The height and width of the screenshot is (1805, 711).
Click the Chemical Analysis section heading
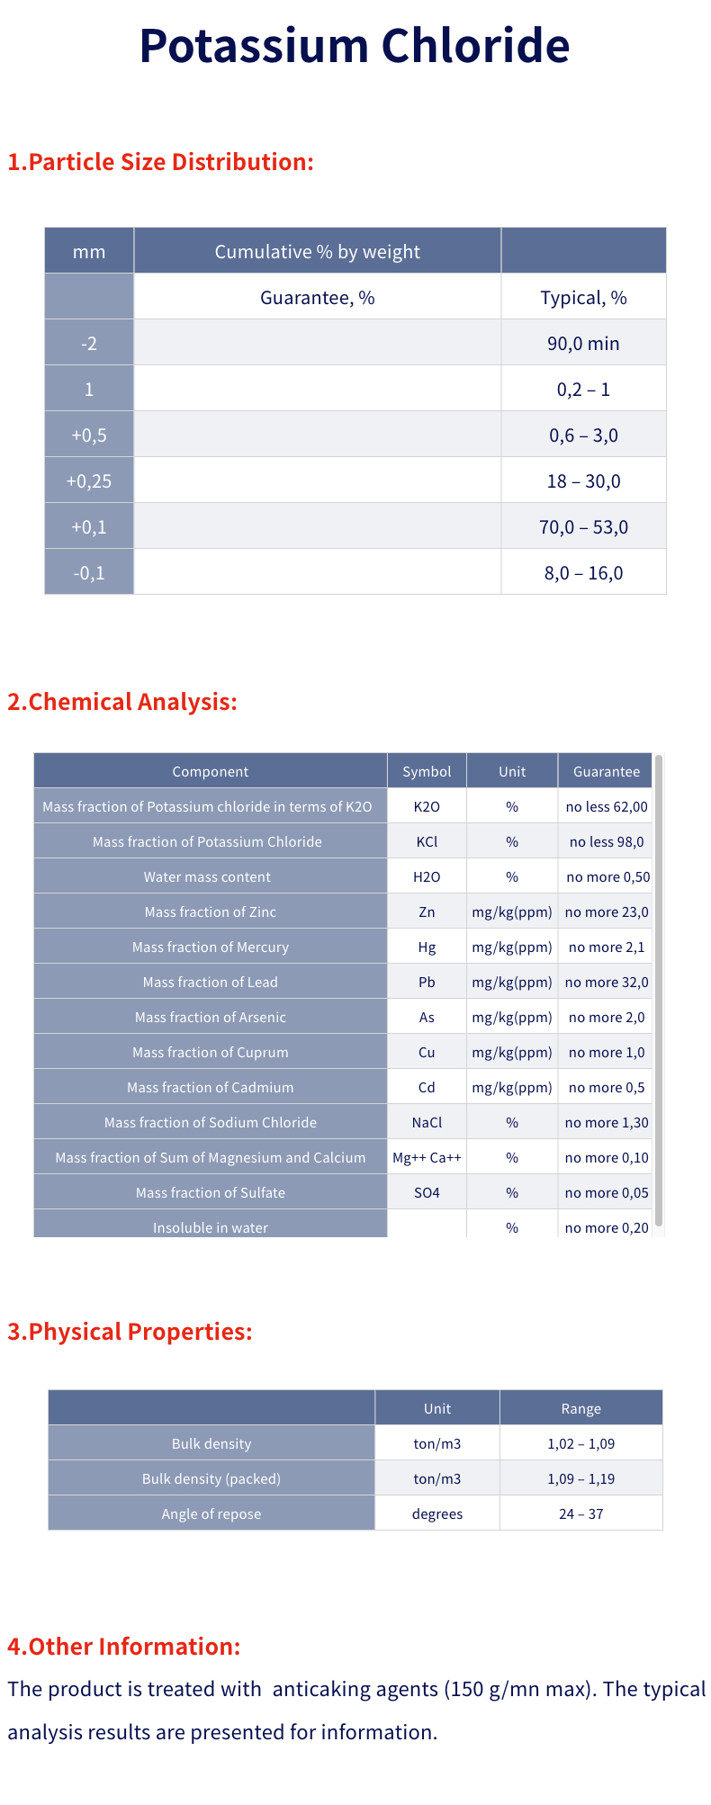coord(122,702)
